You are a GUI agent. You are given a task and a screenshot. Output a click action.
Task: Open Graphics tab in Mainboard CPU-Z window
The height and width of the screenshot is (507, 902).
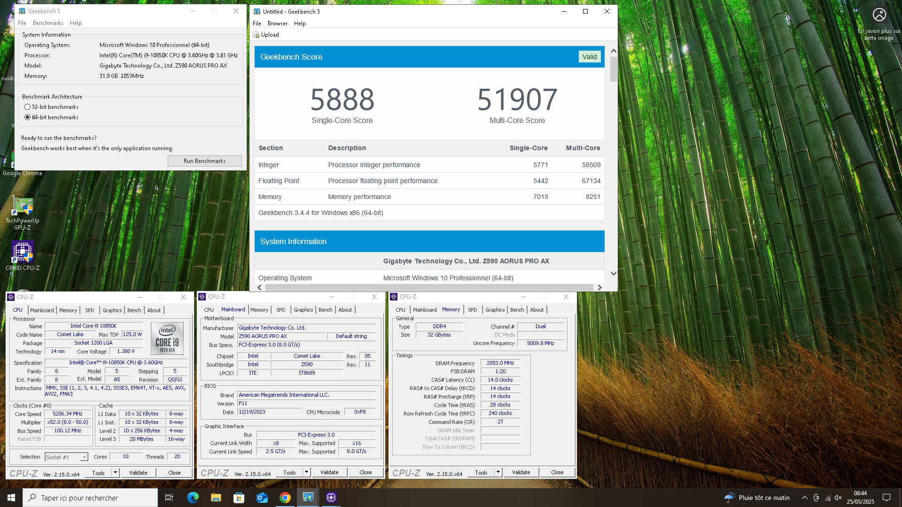click(303, 310)
